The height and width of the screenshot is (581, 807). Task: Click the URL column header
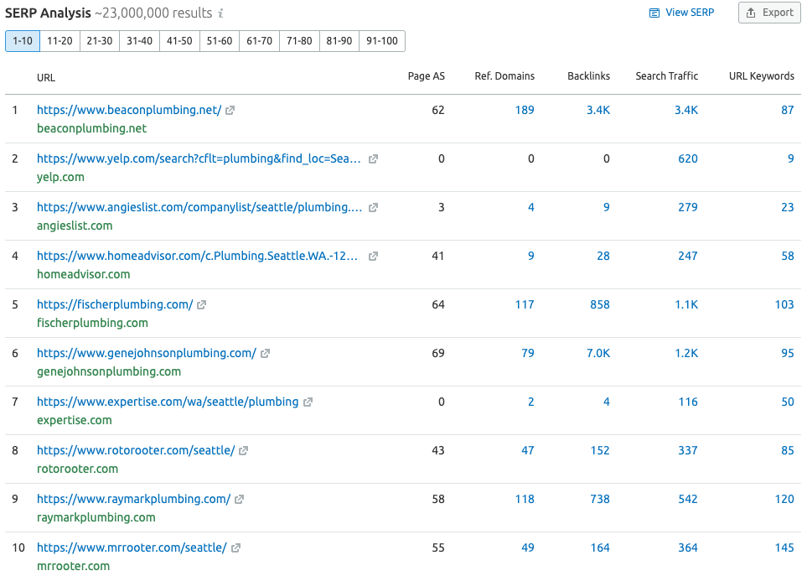46,78
